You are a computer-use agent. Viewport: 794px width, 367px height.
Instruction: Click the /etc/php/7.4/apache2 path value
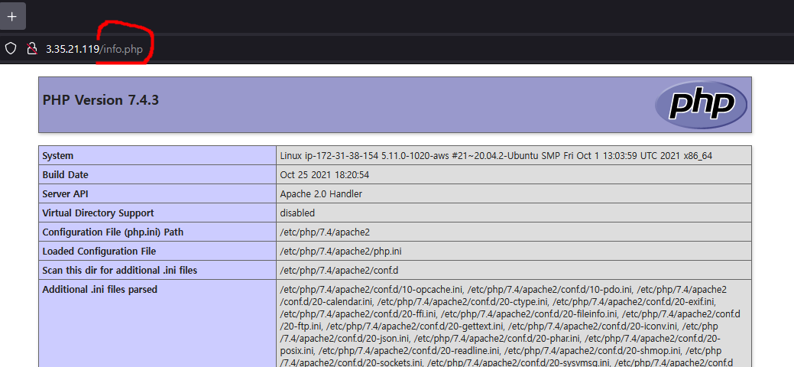[325, 232]
